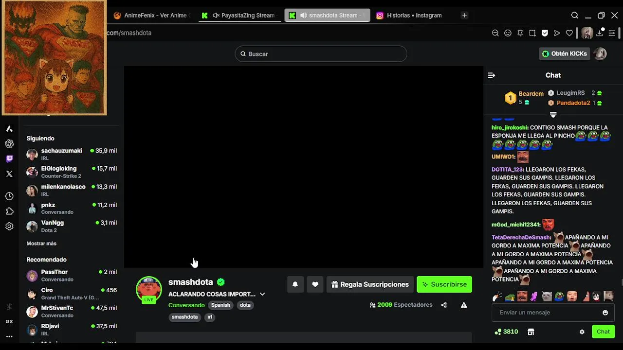The image size is (623, 350).
Task: Click the dota tag
Action: point(245,305)
